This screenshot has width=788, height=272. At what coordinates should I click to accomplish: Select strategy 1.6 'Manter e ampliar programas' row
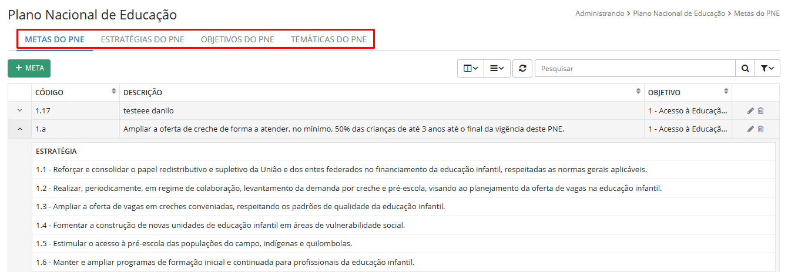(404, 262)
